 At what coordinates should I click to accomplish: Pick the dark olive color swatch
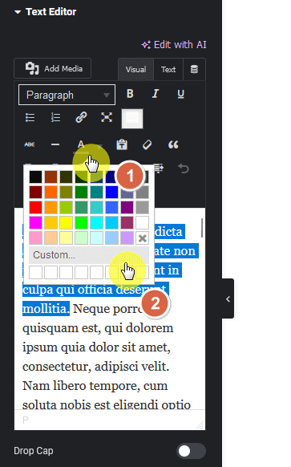click(66, 177)
